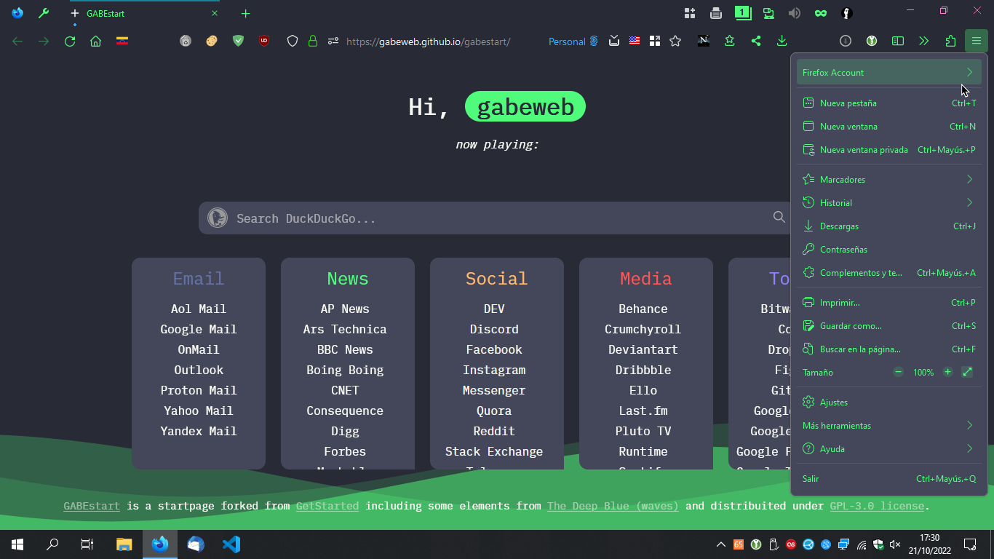Open the extensions puzzle-piece icon

950,41
